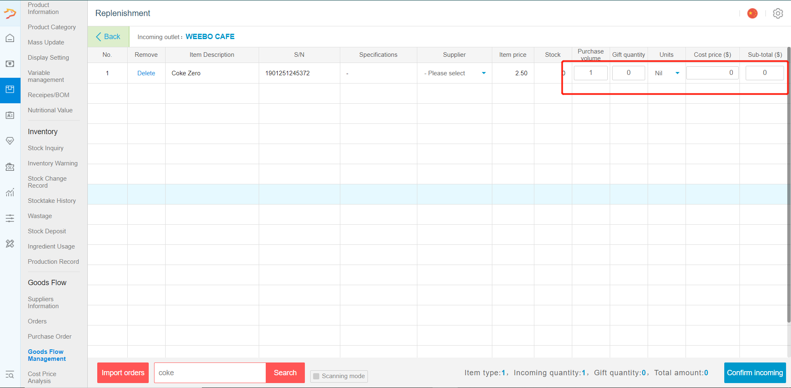
Task: Click the orange app logo icon
Action: (10, 14)
